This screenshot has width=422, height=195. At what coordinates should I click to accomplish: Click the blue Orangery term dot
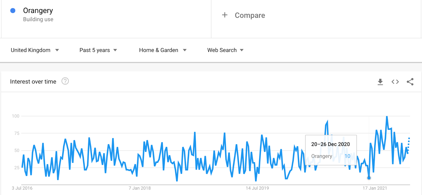click(x=13, y=11)
